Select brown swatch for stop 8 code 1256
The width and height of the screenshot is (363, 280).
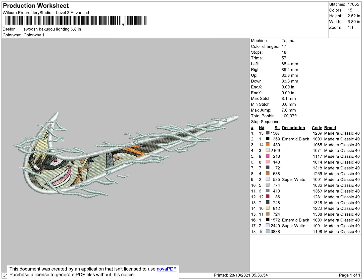click(268, 173)
